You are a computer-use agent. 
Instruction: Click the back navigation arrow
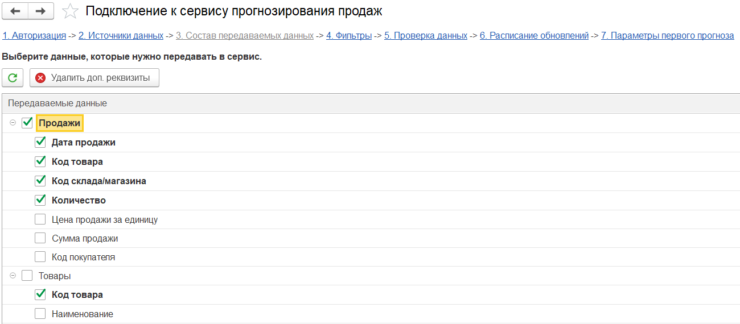pos(16,11)
